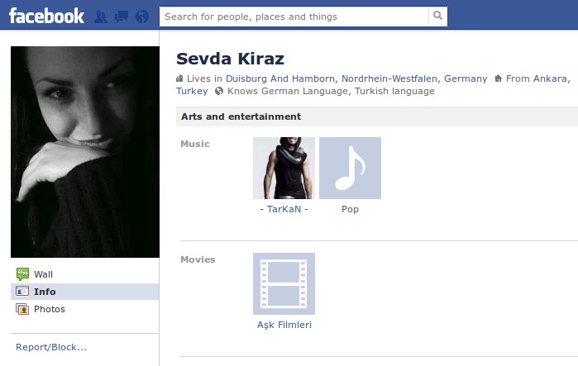Viewport: 578px width, 366px height.
Task: Click the Report/Block link
Action: [x=51, y=347]
